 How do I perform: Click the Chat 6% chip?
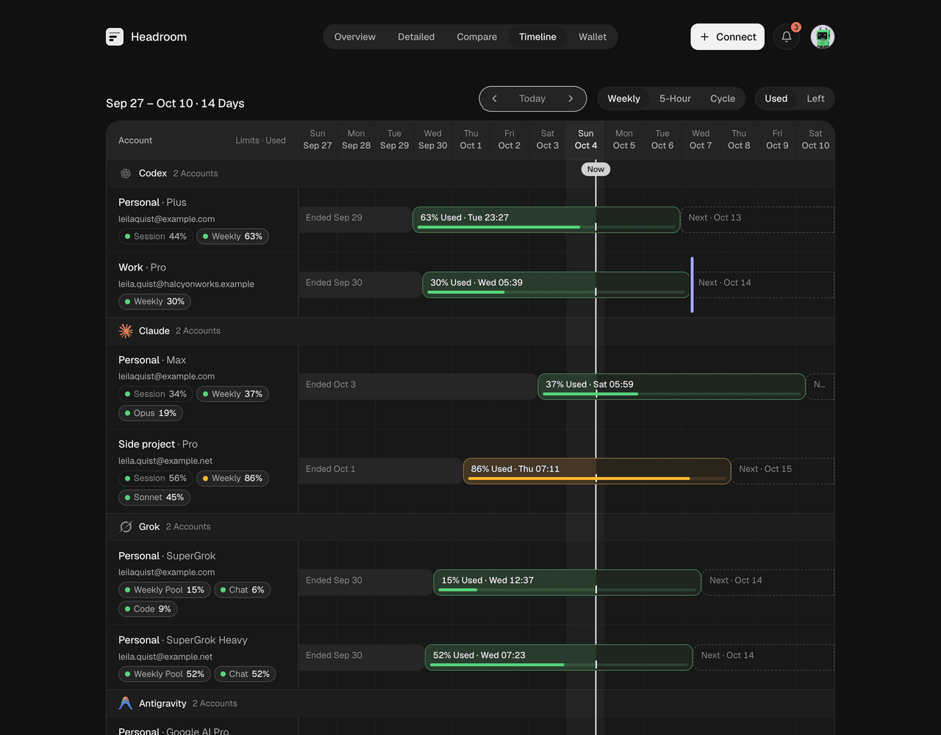[242, 590]
